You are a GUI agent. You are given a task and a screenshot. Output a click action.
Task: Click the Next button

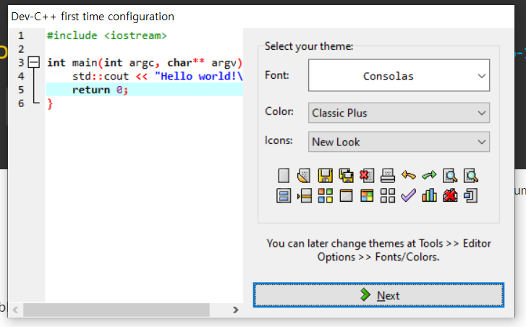point(378,295)
